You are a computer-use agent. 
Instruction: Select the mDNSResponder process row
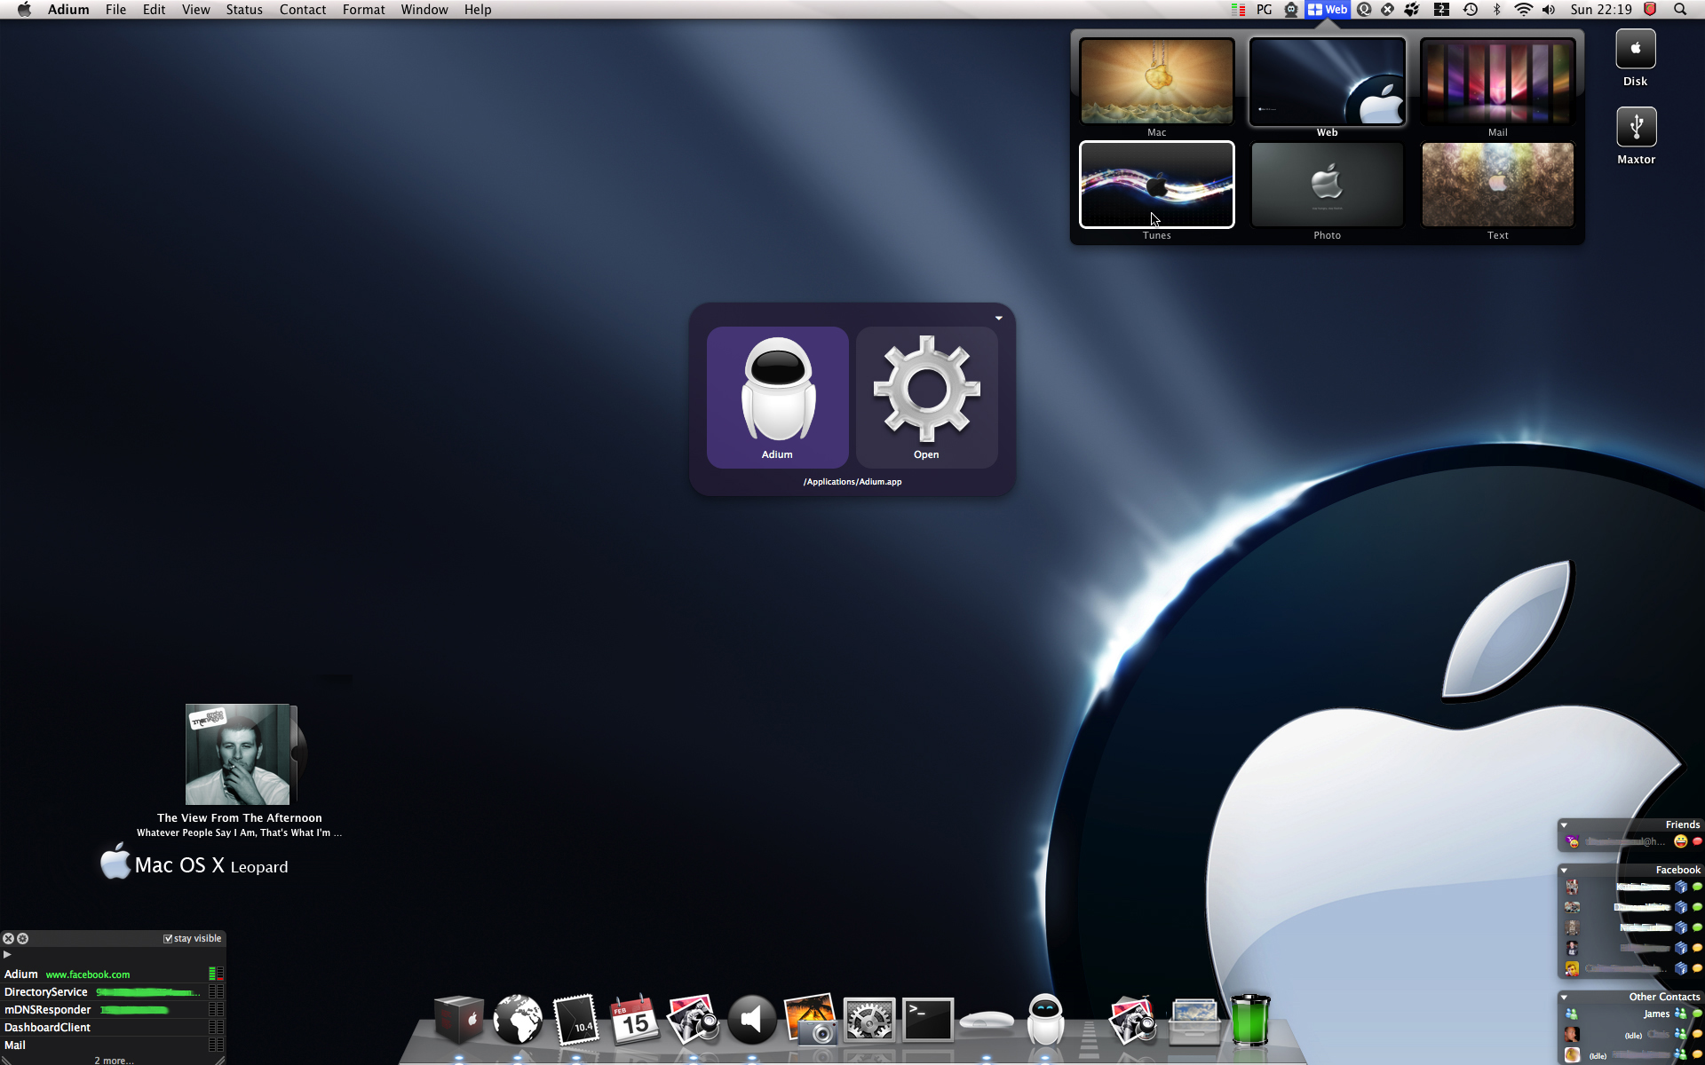point(113,1010)
